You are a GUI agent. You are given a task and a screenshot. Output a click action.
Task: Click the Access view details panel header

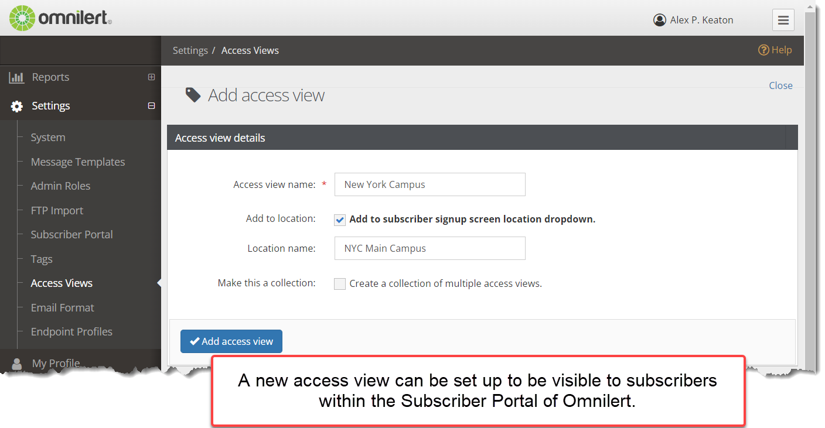click(x=482, y=138)
